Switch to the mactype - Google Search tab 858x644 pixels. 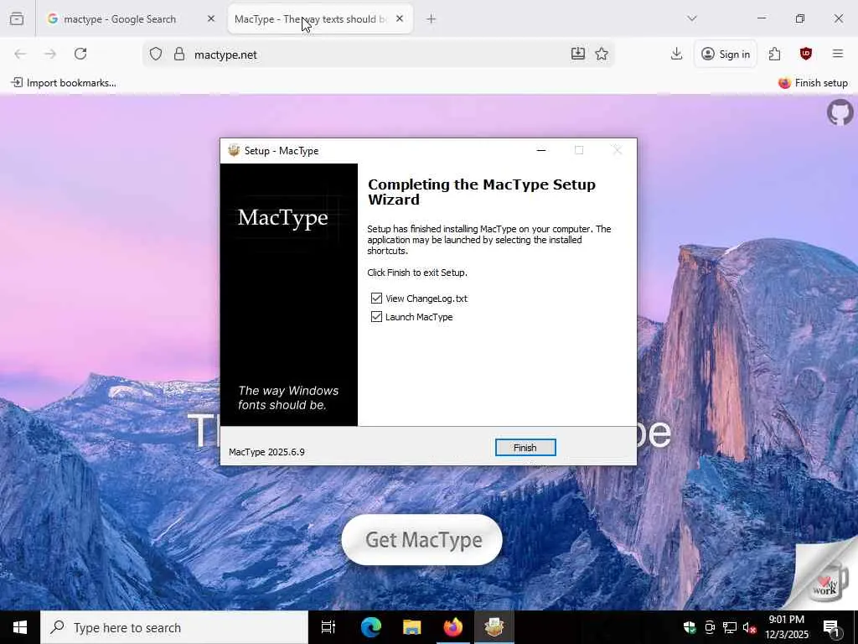click(119, 19)
